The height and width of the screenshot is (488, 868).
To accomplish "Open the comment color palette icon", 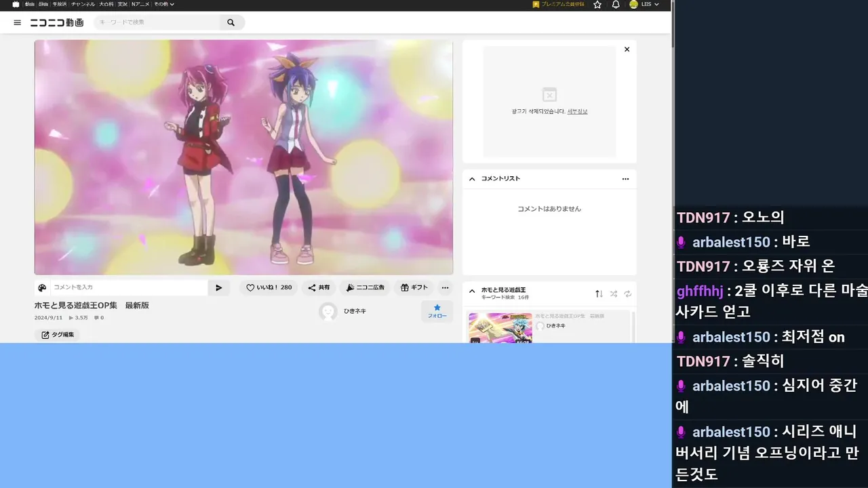I will tap(42, 287).
